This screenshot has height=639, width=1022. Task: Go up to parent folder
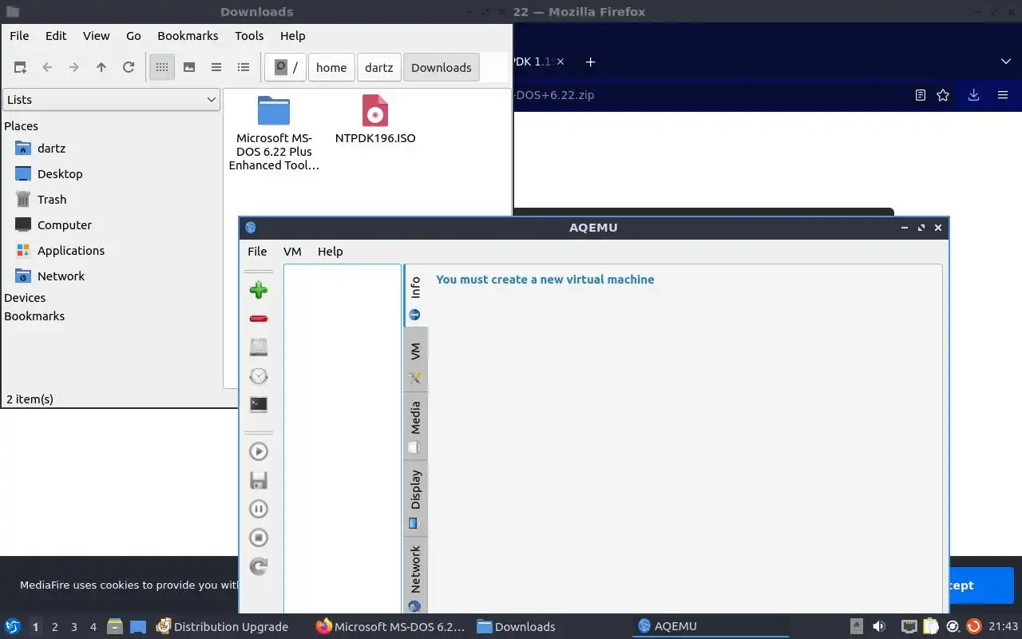[x=101, y=67]
